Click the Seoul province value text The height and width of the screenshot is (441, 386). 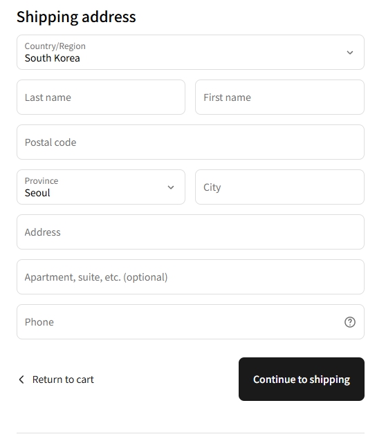point(37,193)
